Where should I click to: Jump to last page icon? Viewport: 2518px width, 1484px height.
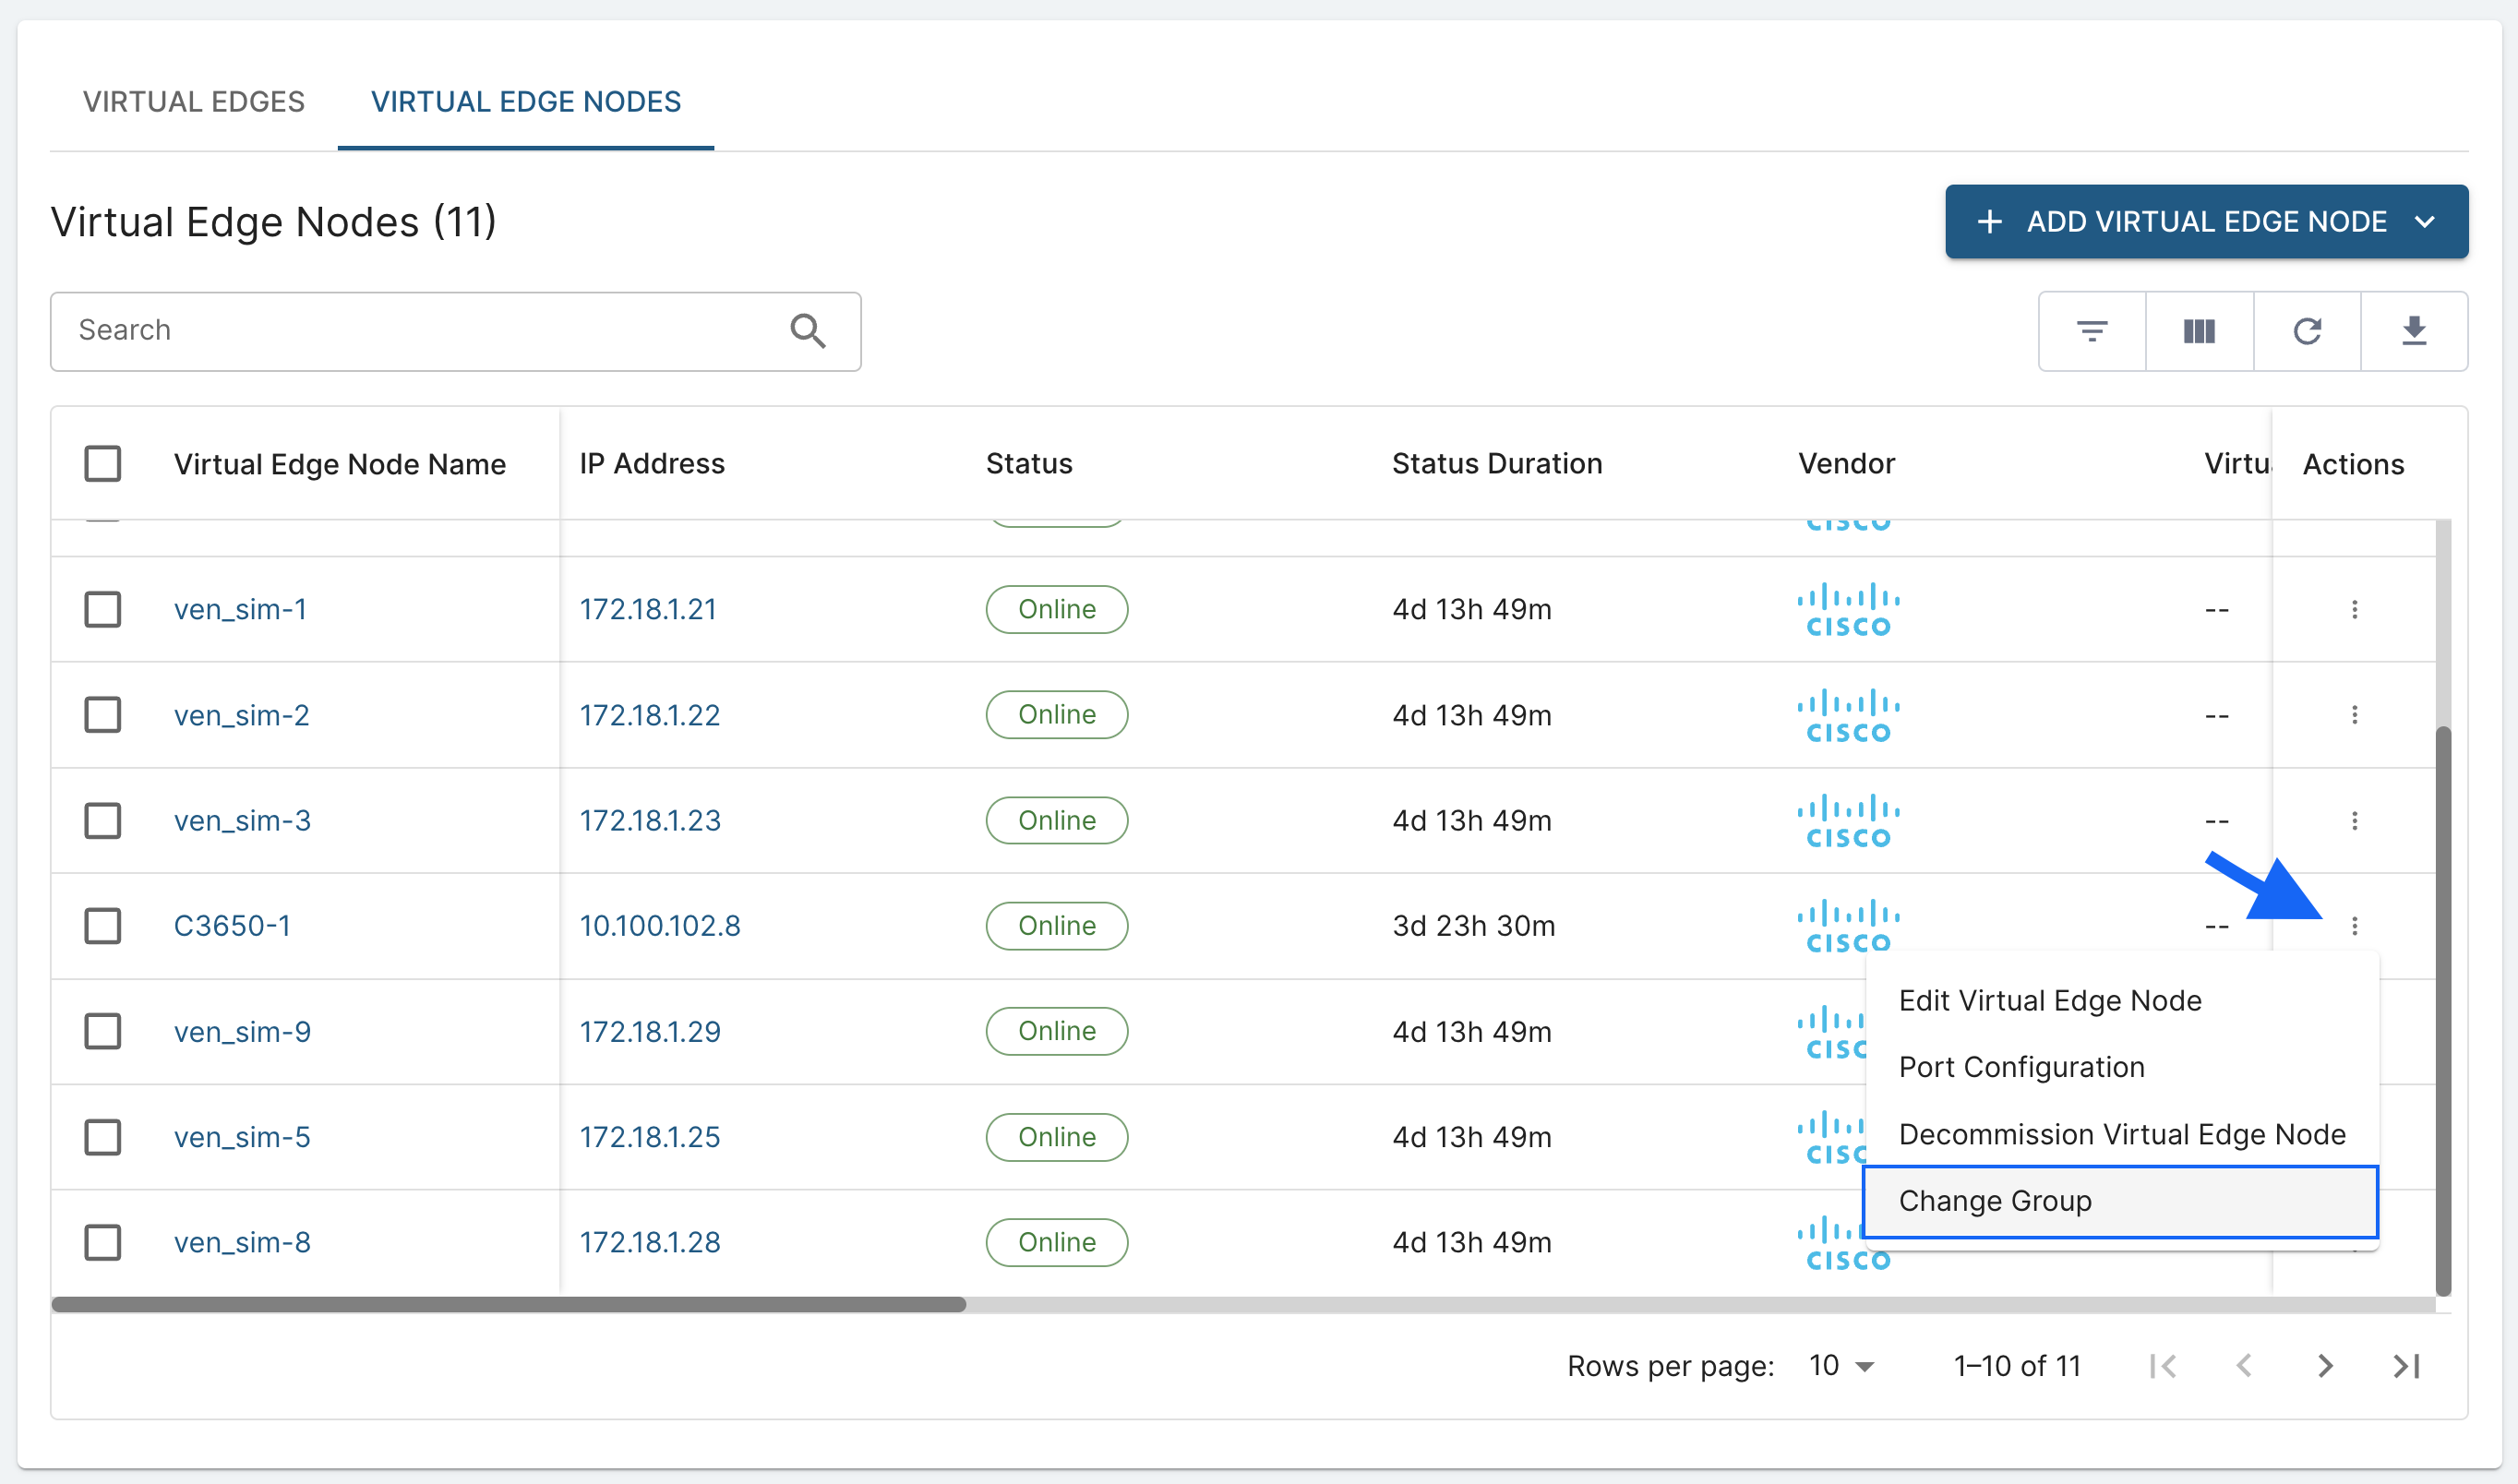coord(2406,1366)
